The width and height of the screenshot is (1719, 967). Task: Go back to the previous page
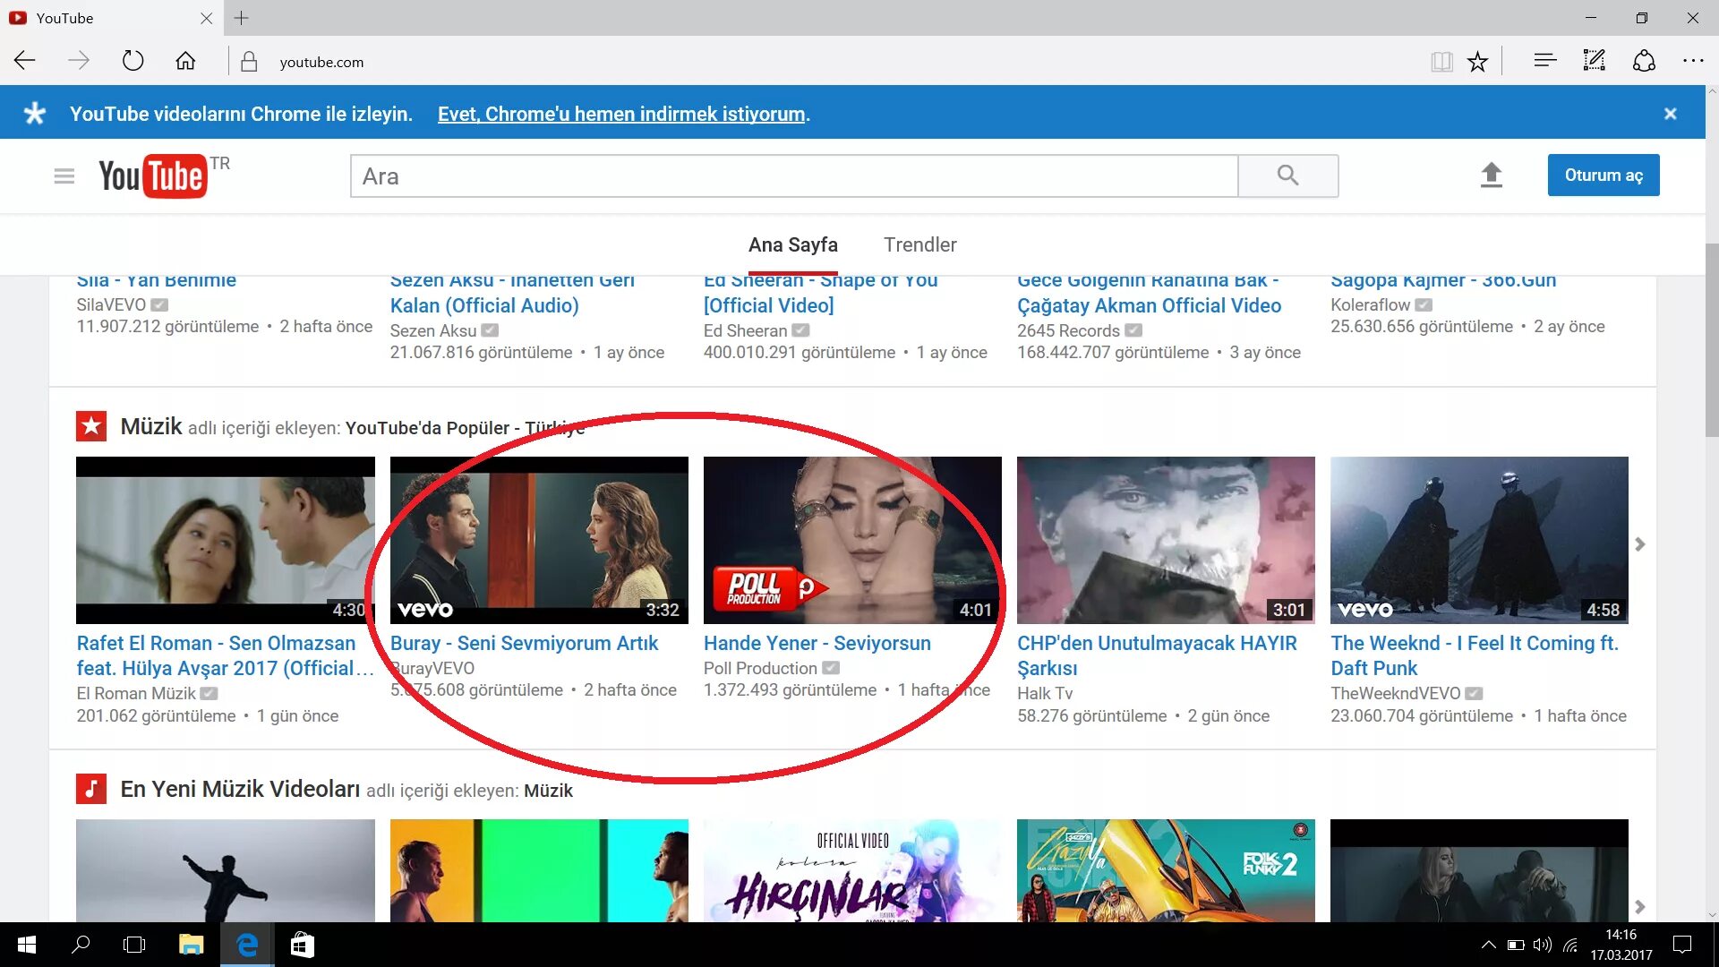(25, 61)
